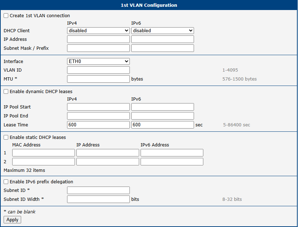Click the '576-1500 bytes' MTU hint
Image resolution: width=298 pixels, height=227 pixels.
[240, 79]
